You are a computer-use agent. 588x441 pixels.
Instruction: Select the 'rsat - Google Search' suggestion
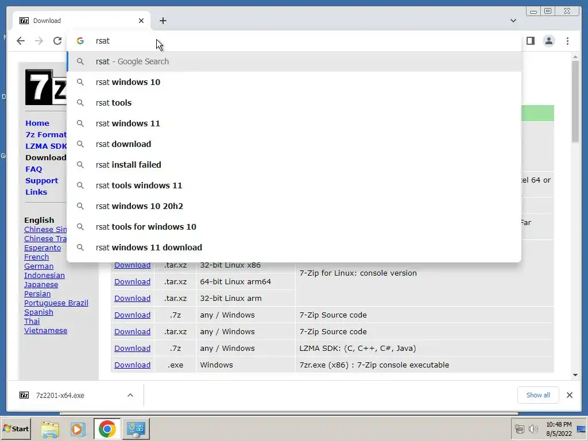(x=294, y=61)
